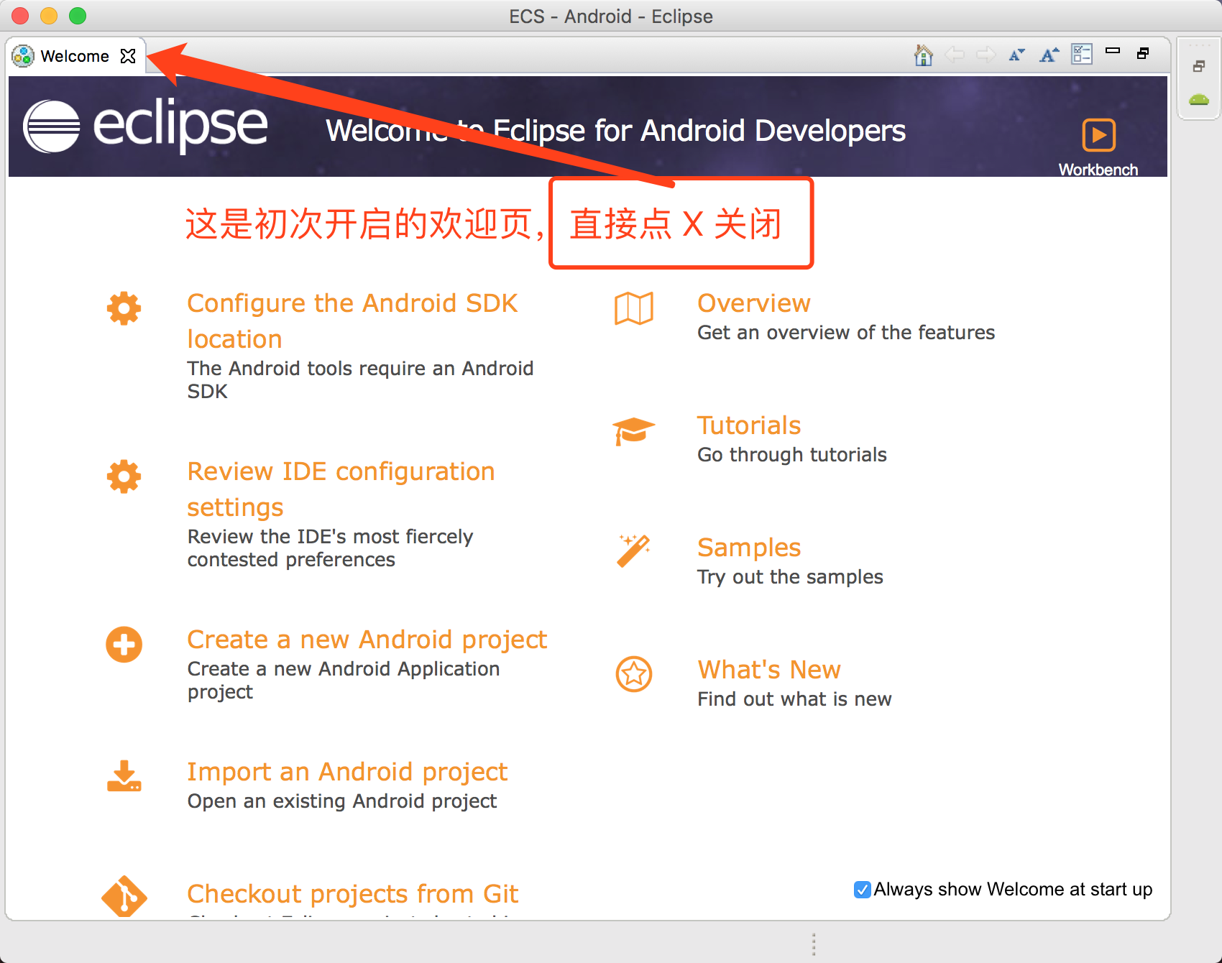The width and height of the screenshot is (1222, 963).
Task: Click 'Get an overview of the features' text
Action: (846, 332)
